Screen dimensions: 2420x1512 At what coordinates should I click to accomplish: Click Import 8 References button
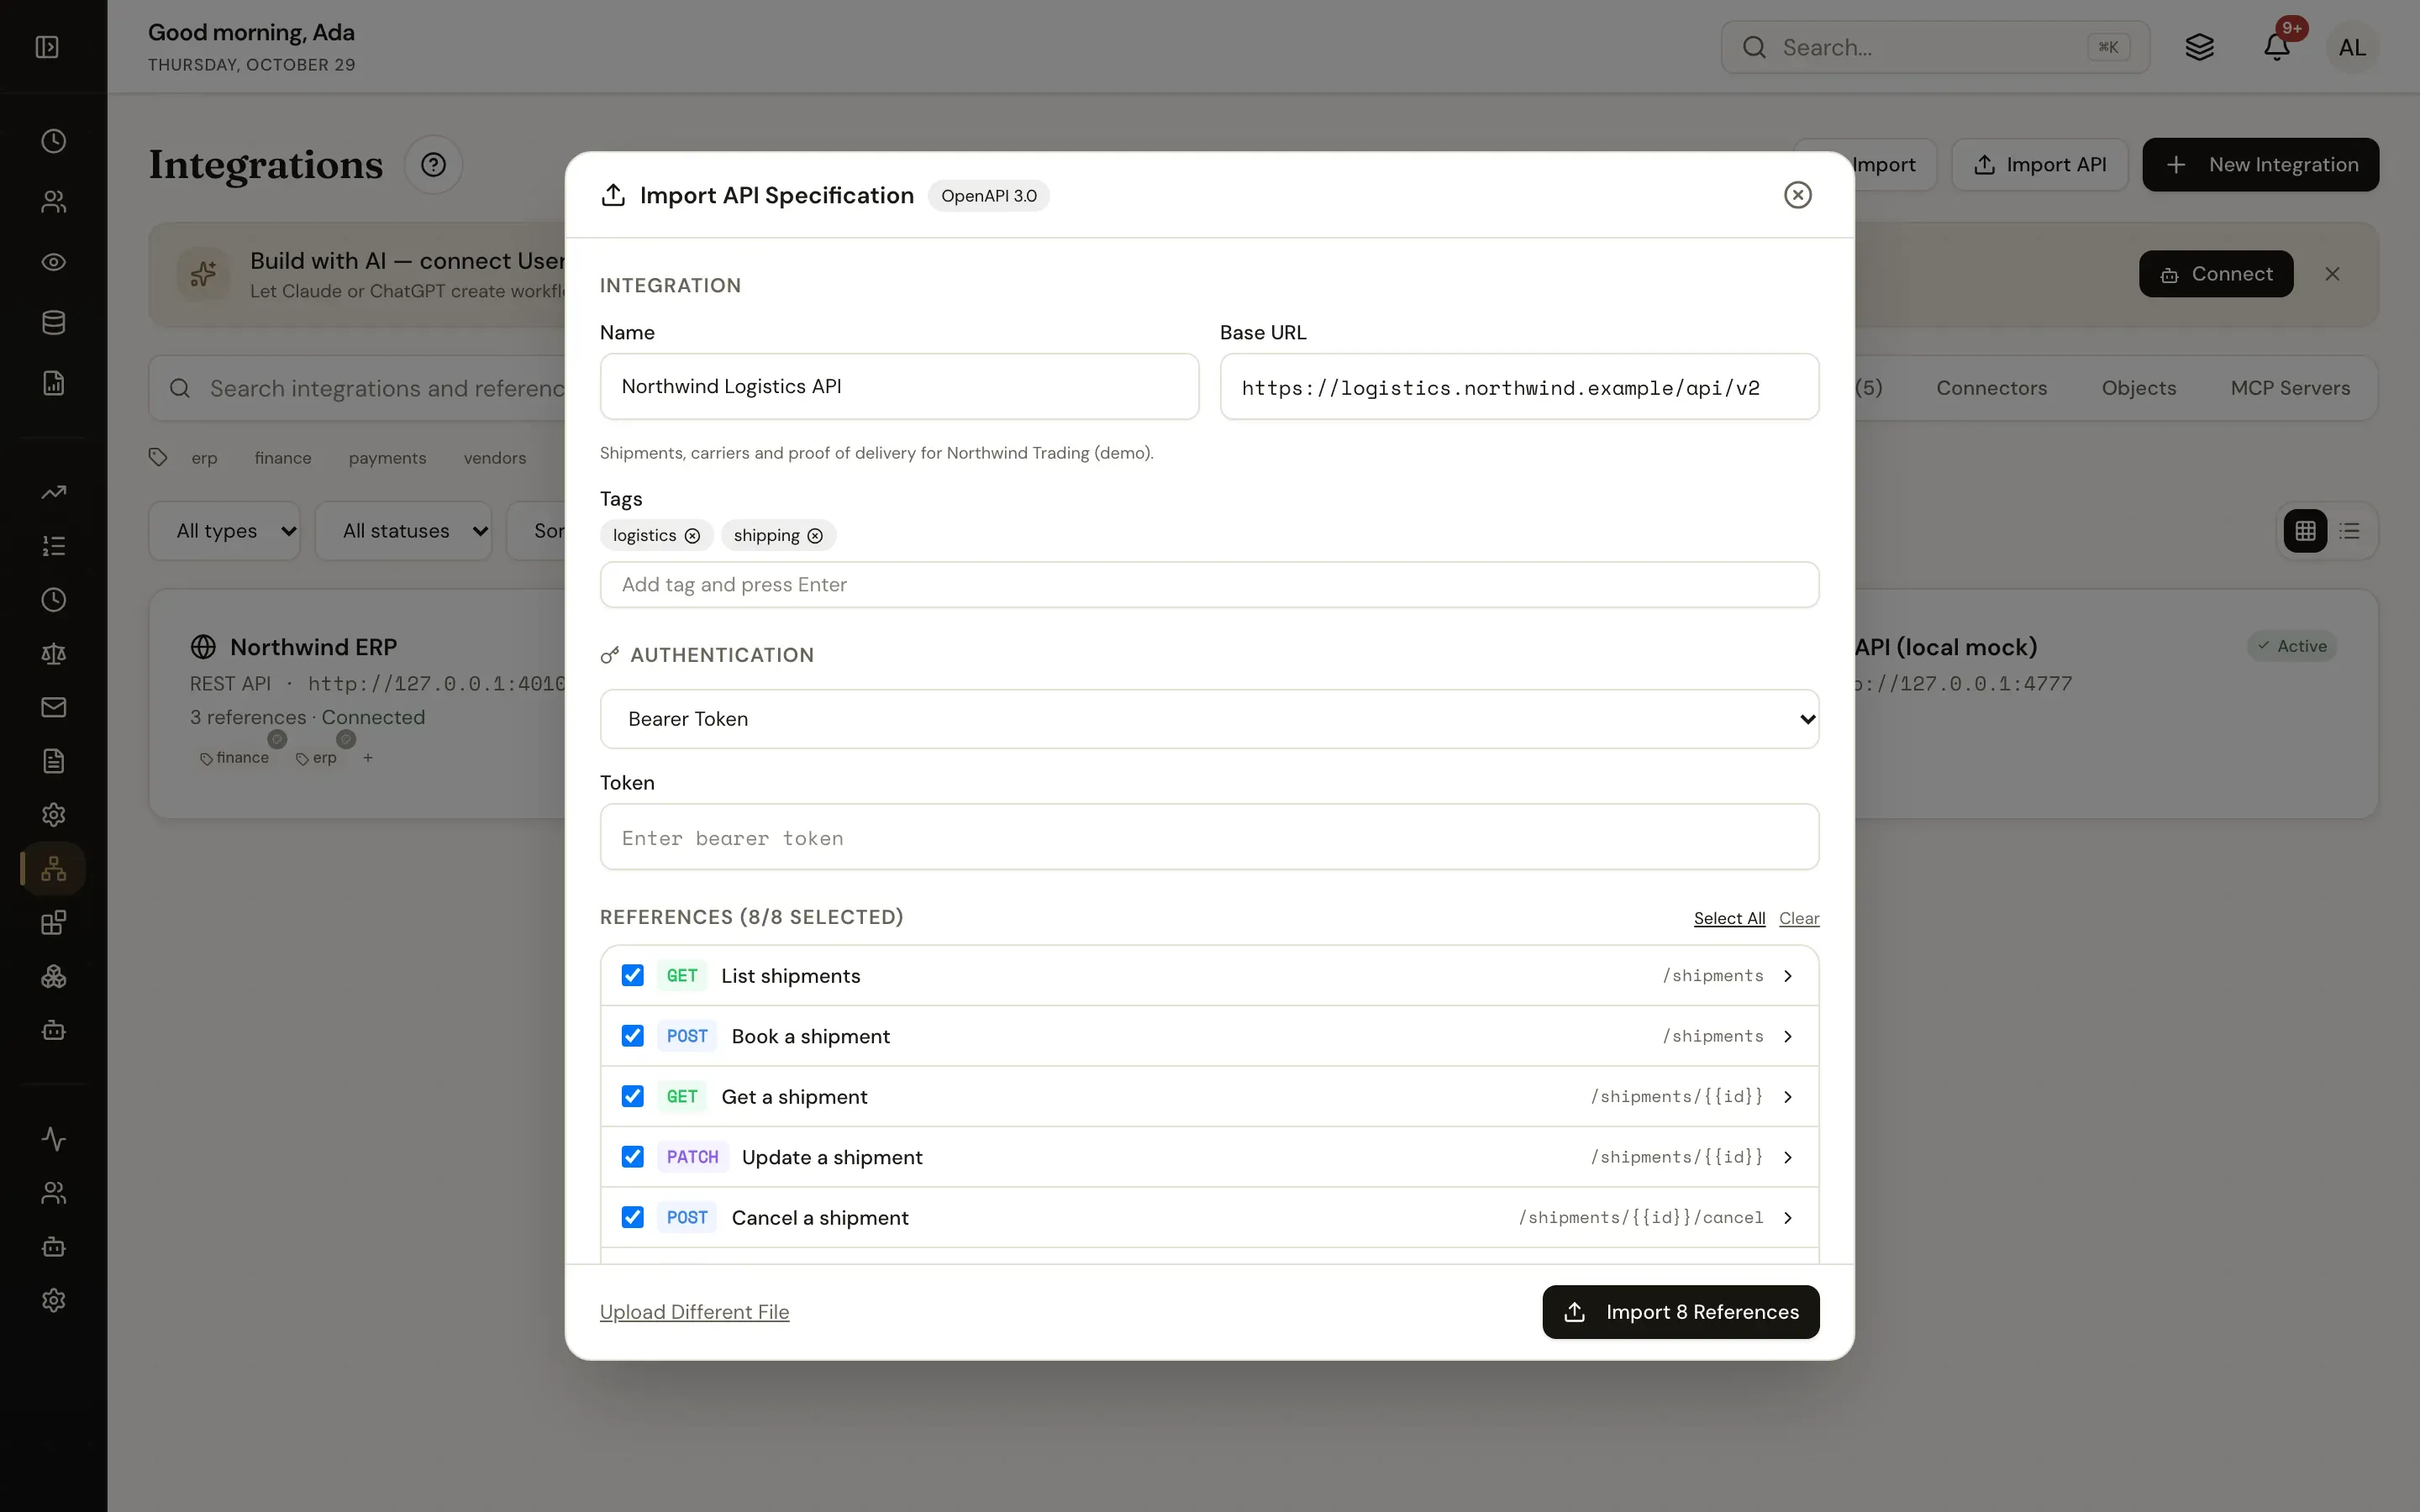(1680, 1312)
